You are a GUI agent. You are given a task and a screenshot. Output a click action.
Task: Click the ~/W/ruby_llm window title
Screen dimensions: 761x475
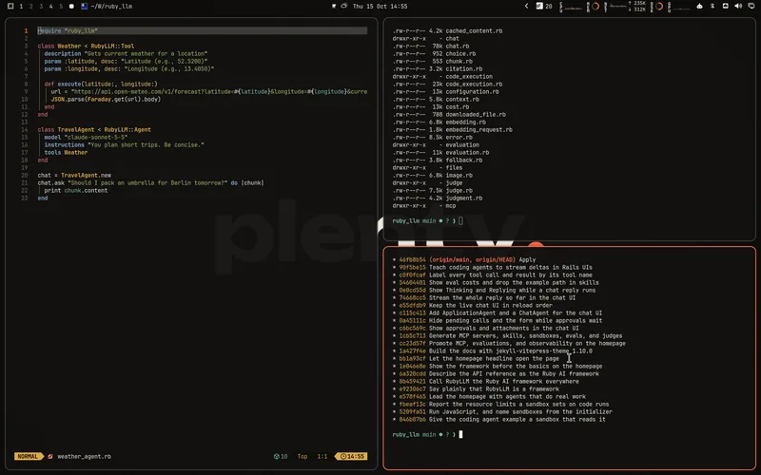(x=111, y=7)
